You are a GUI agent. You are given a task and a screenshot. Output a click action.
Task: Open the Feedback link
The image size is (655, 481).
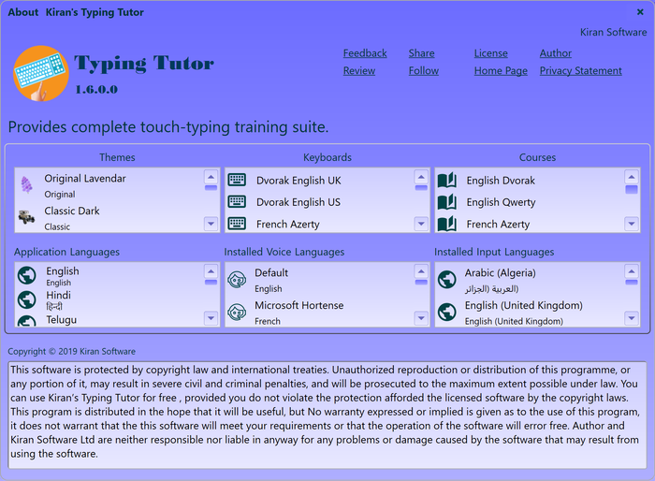[365, 53]
